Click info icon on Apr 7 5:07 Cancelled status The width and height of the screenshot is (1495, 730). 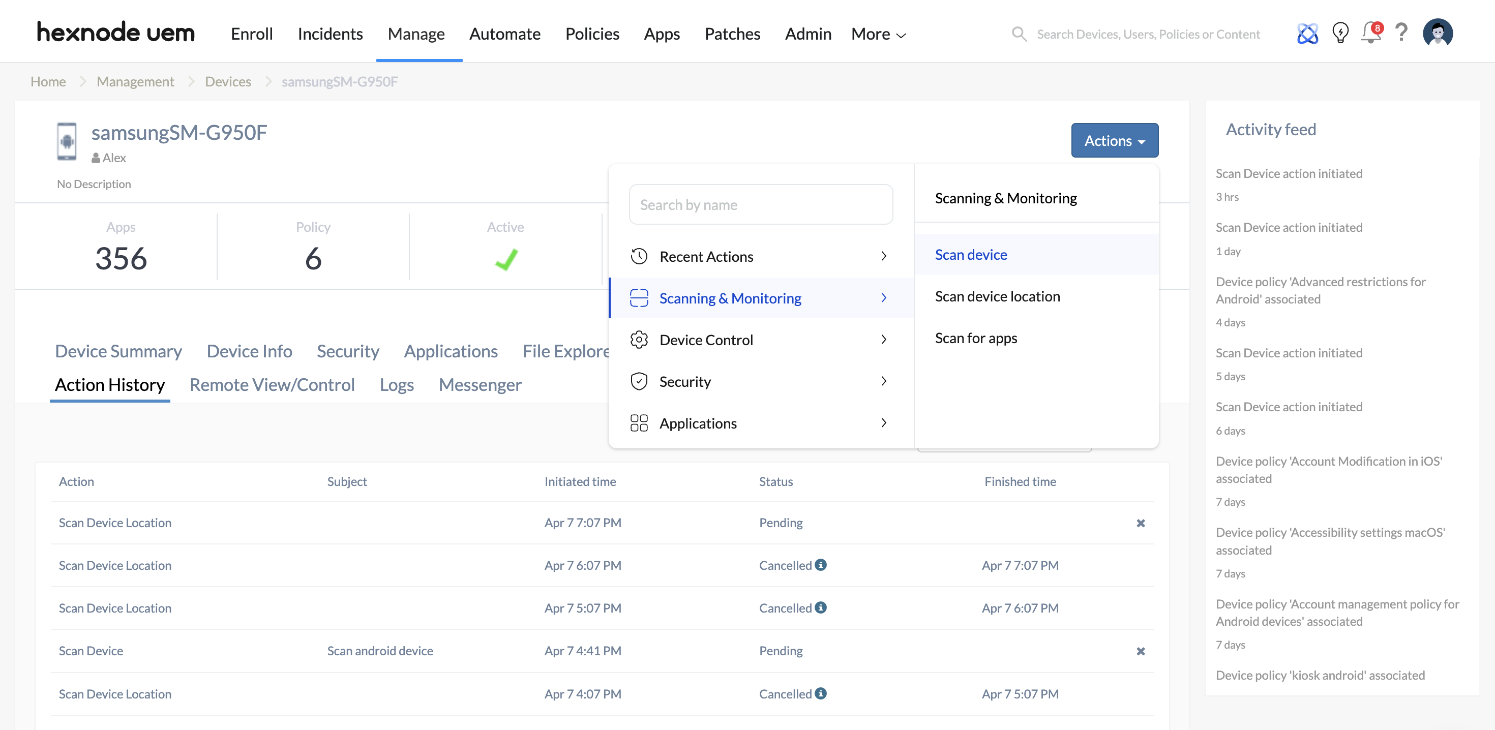click(820, 607)
